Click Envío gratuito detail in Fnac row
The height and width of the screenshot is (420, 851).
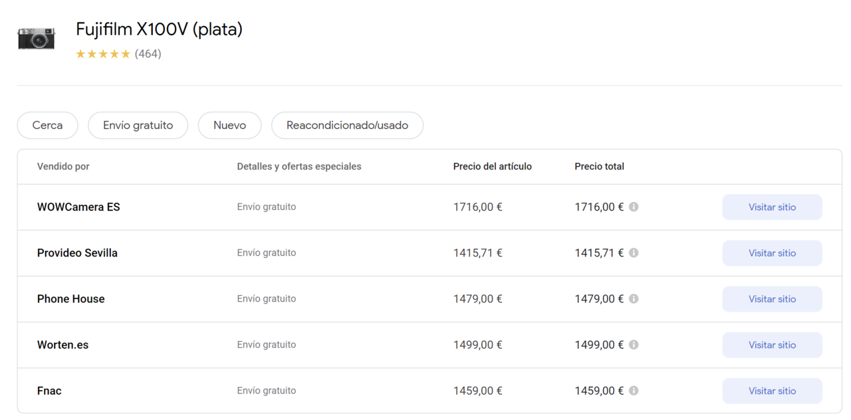tap(267, 390)
